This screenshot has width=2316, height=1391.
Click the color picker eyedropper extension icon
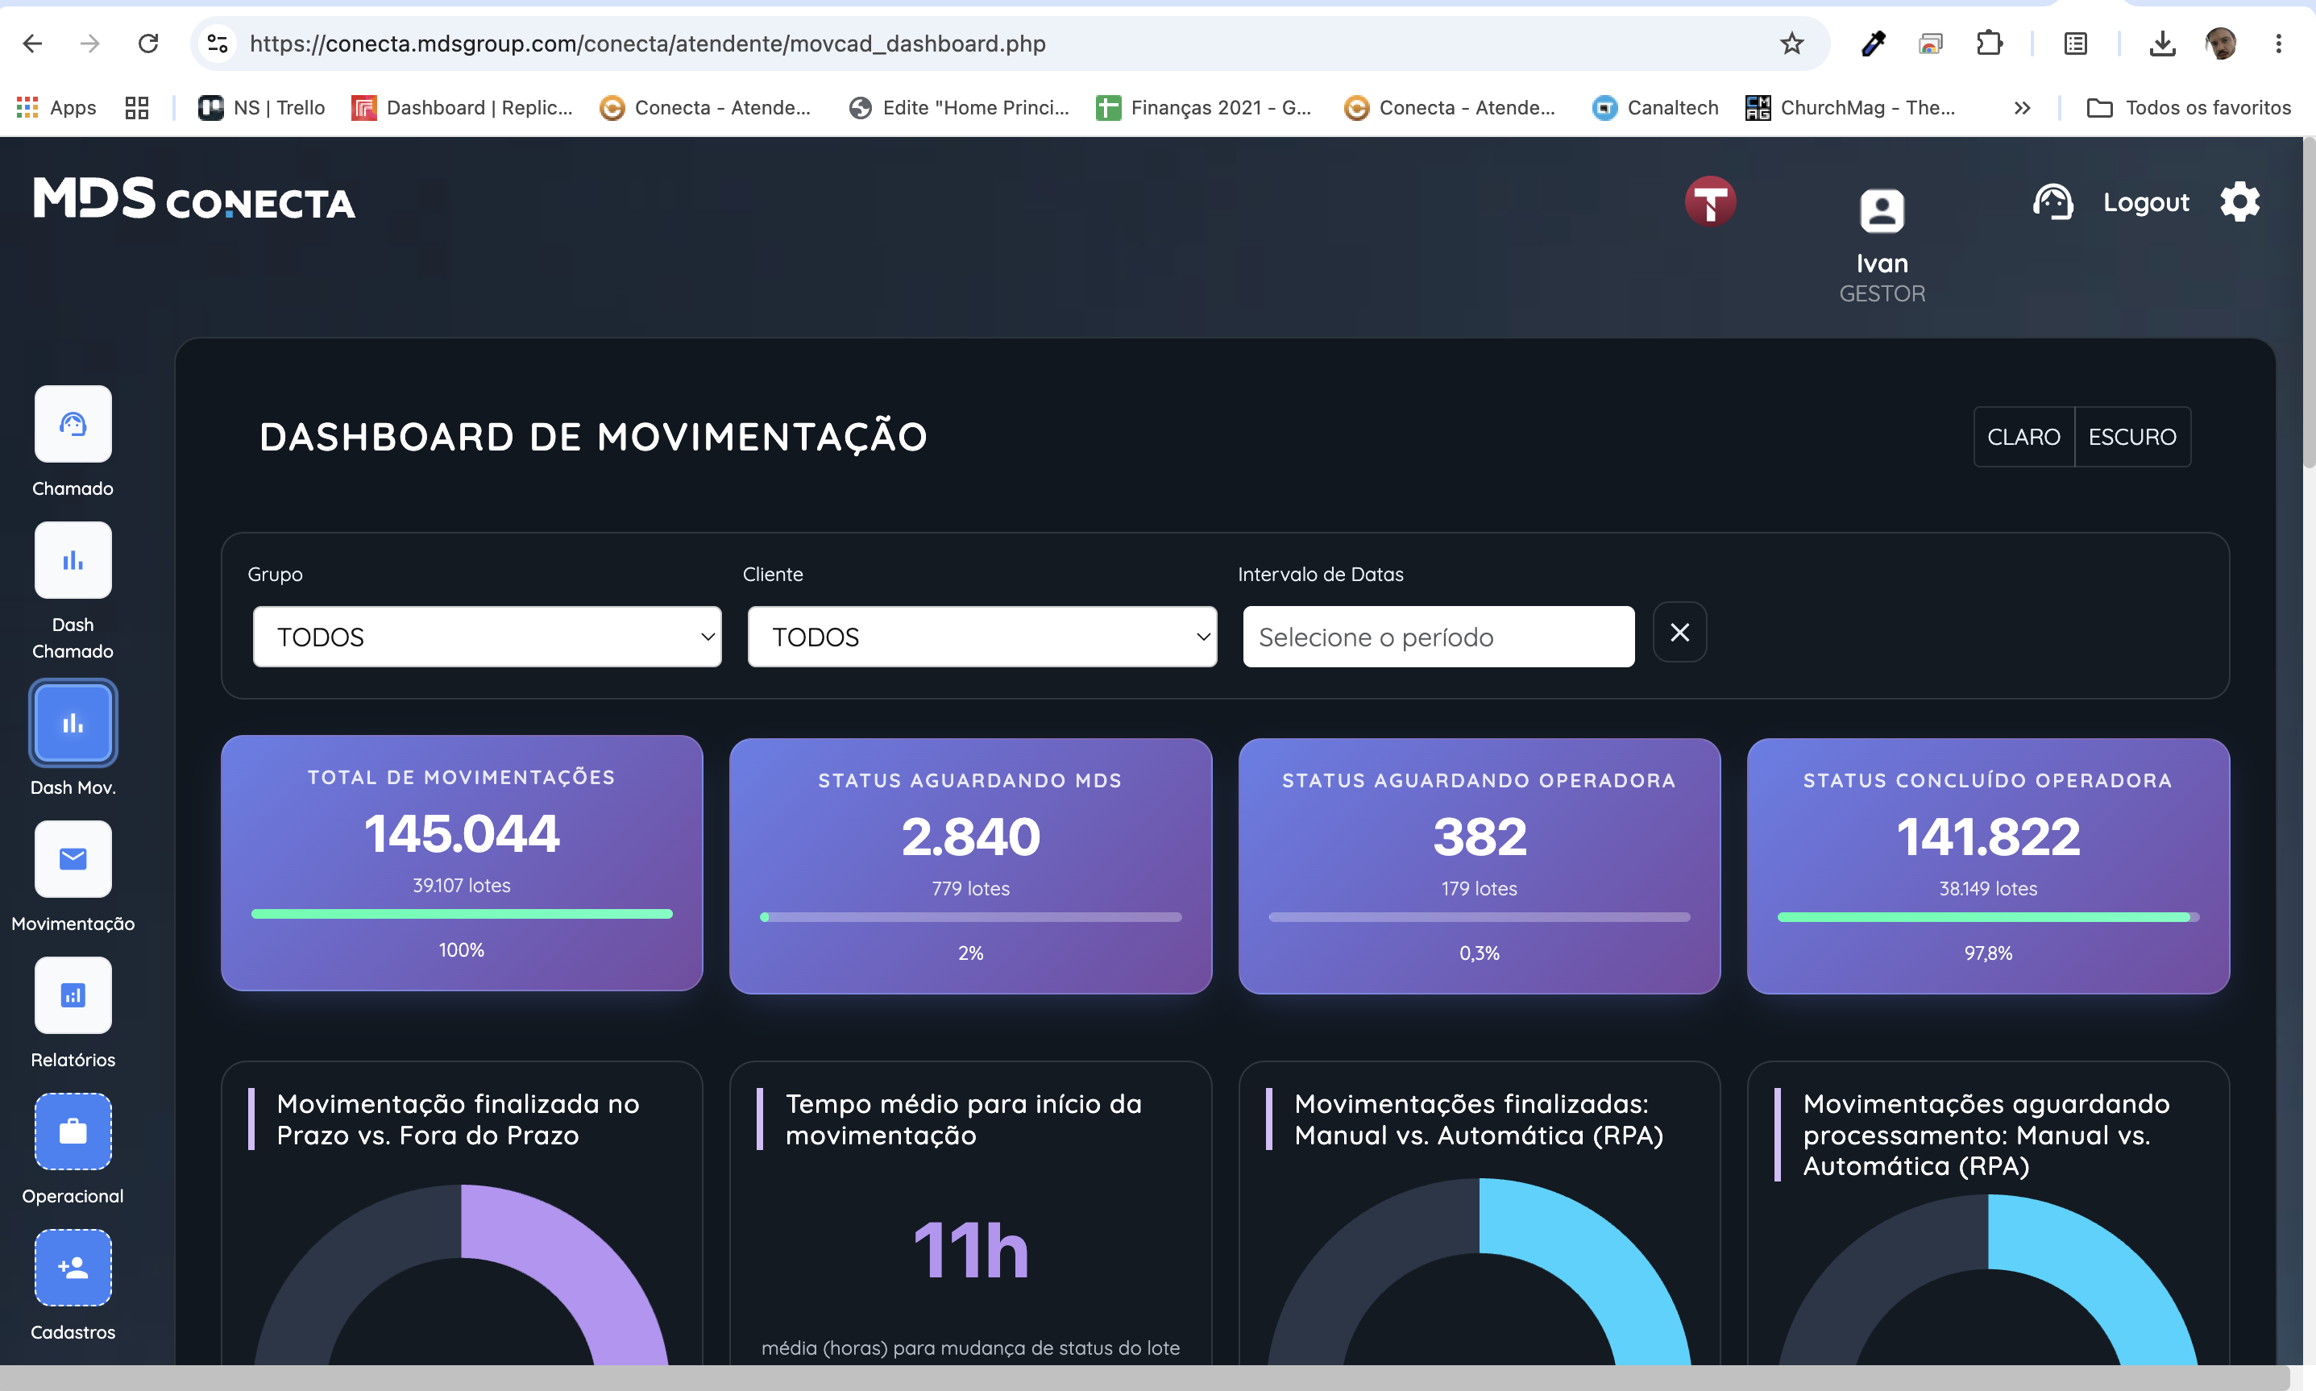(1873, 44)
